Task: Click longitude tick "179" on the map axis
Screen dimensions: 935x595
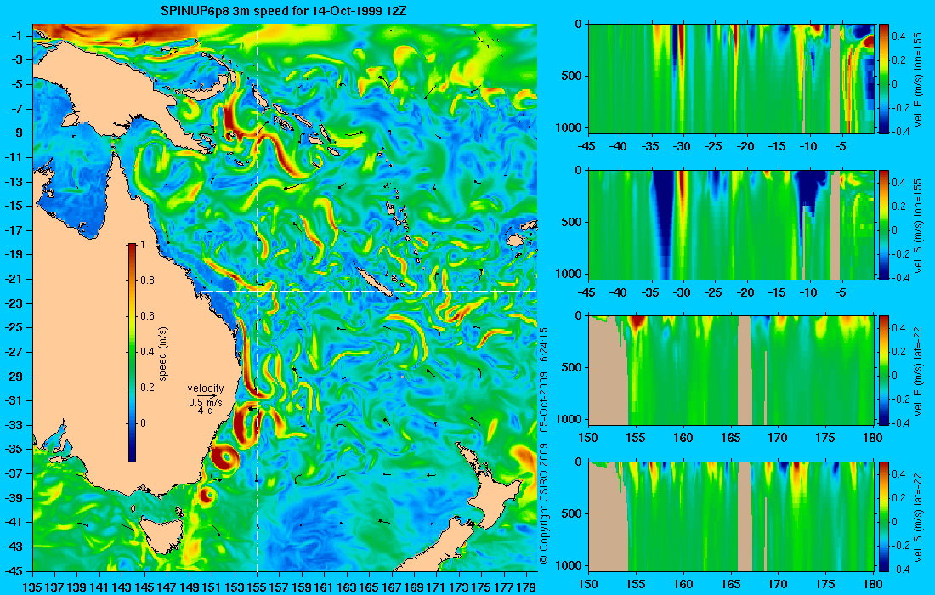Action: point(526,588)
